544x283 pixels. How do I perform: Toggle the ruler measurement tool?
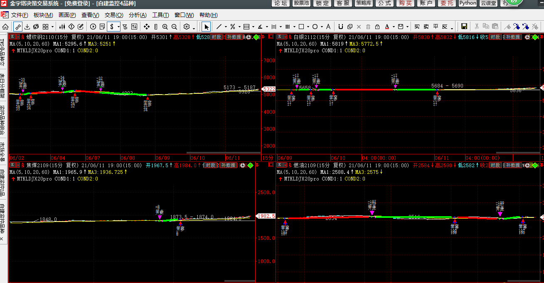click(x=18, y=27)
